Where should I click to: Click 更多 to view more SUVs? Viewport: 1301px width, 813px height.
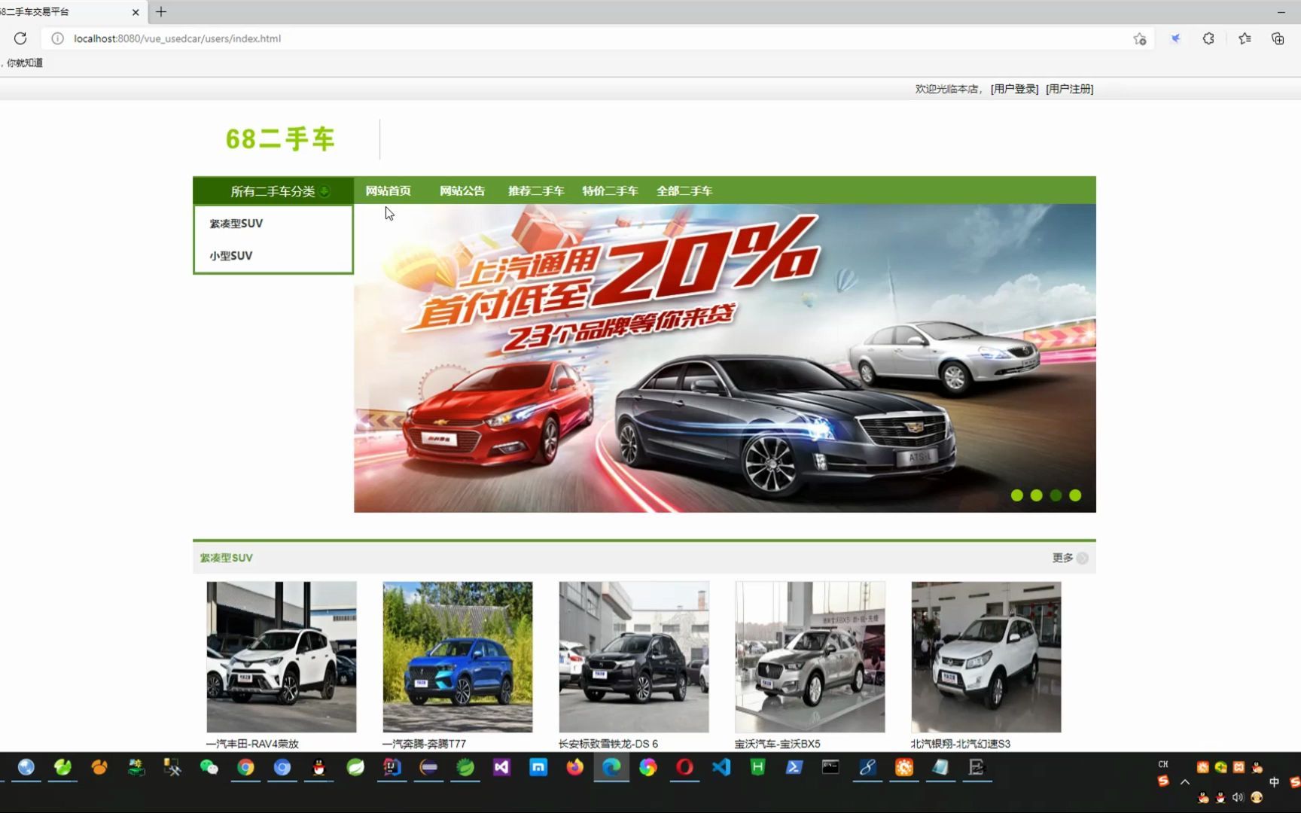[1070, 558]
